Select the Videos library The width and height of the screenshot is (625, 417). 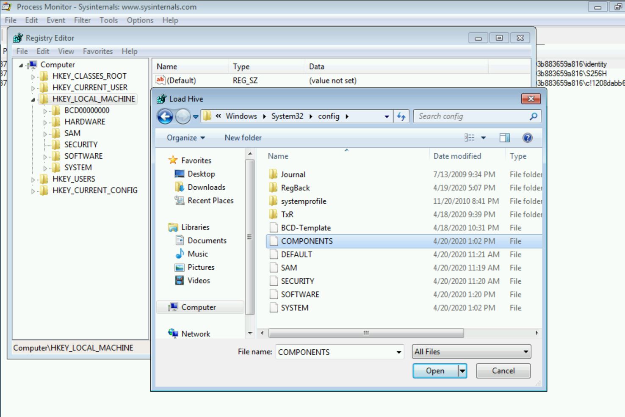(x=193, y=280)
